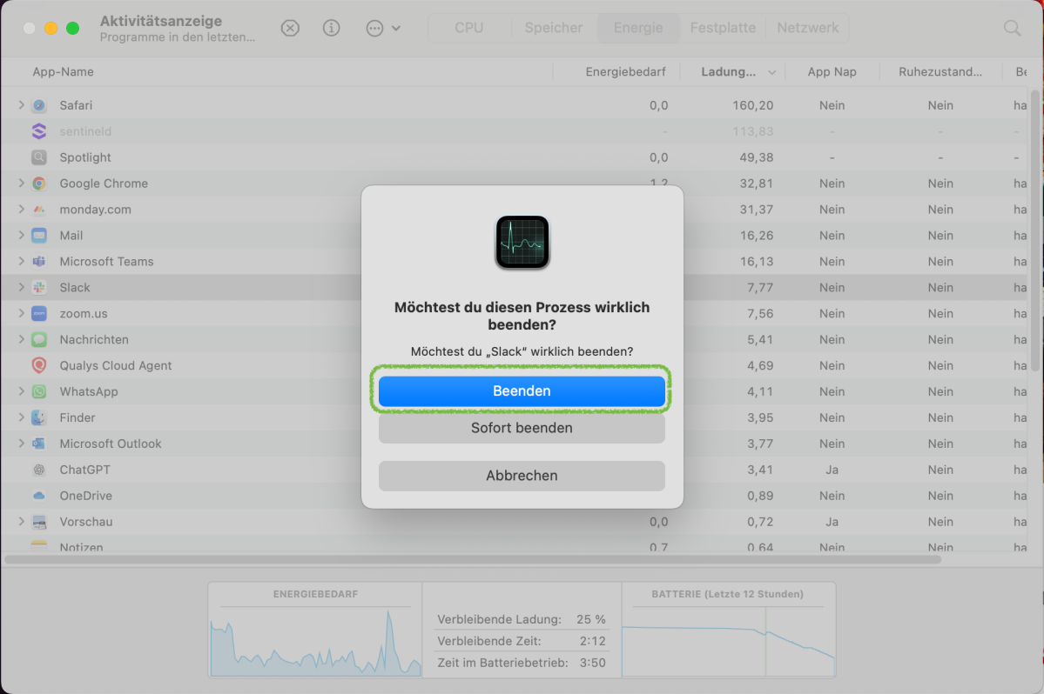Click the vertical scrollbar of process list

1034,230
